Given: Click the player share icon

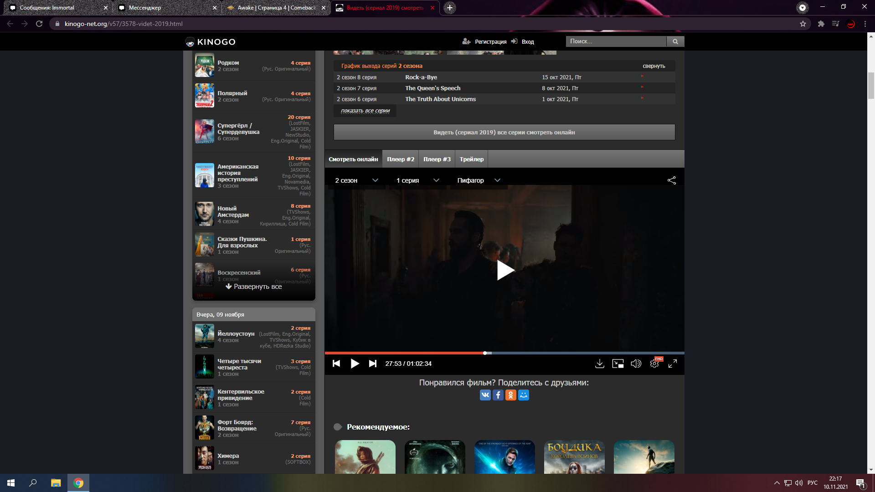Looking at the screenshot, I should click(671, 180).
